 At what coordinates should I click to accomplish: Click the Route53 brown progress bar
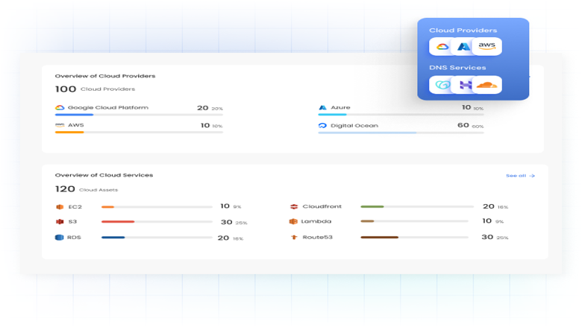(414, 237)
